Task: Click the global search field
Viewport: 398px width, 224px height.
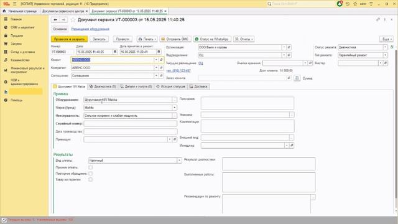Action: tap(301, 4)
